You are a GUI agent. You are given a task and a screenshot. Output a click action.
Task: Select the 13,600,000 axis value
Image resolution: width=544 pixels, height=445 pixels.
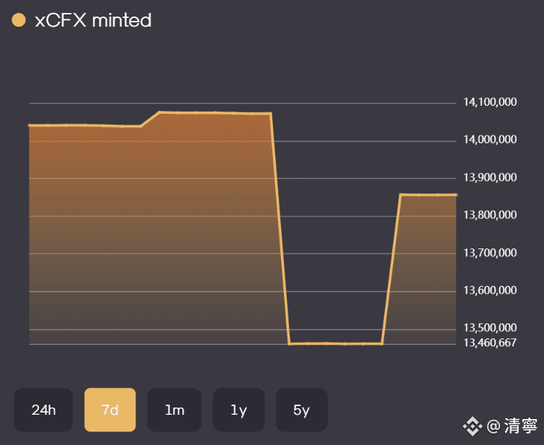click(x=490, y=291)
